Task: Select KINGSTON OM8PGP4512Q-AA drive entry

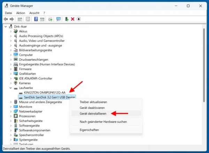Action: tap(45, 92)
